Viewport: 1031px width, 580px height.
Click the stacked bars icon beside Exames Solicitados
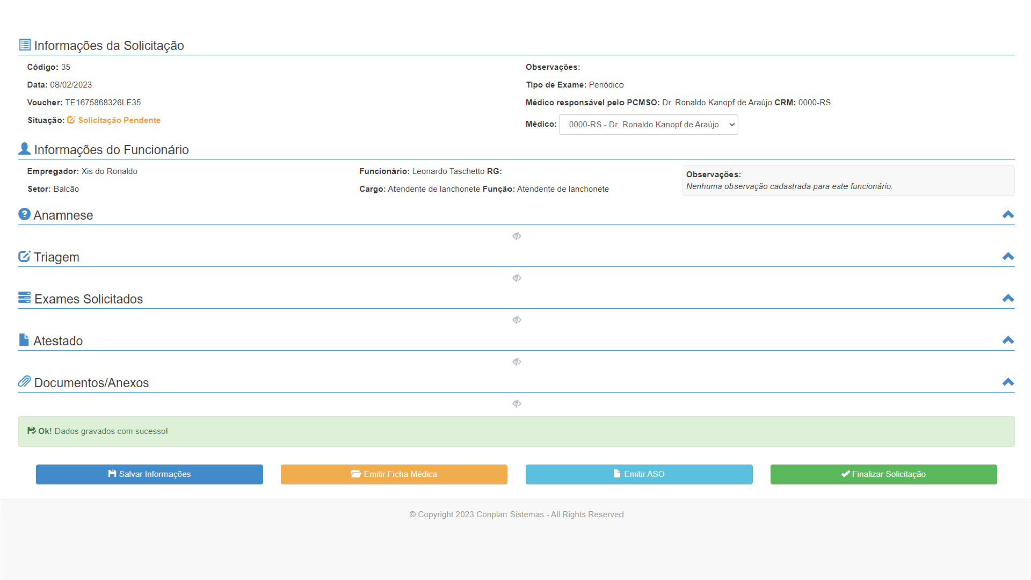(24, 298)
